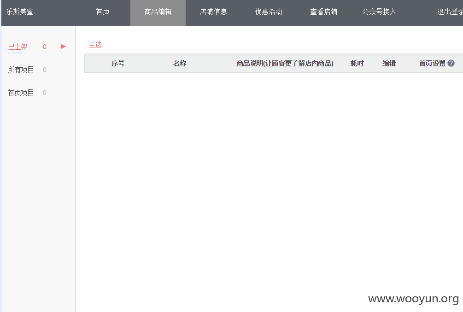
Task: Go to the 店铺信息 tab
Action: (x=213, y=12)
